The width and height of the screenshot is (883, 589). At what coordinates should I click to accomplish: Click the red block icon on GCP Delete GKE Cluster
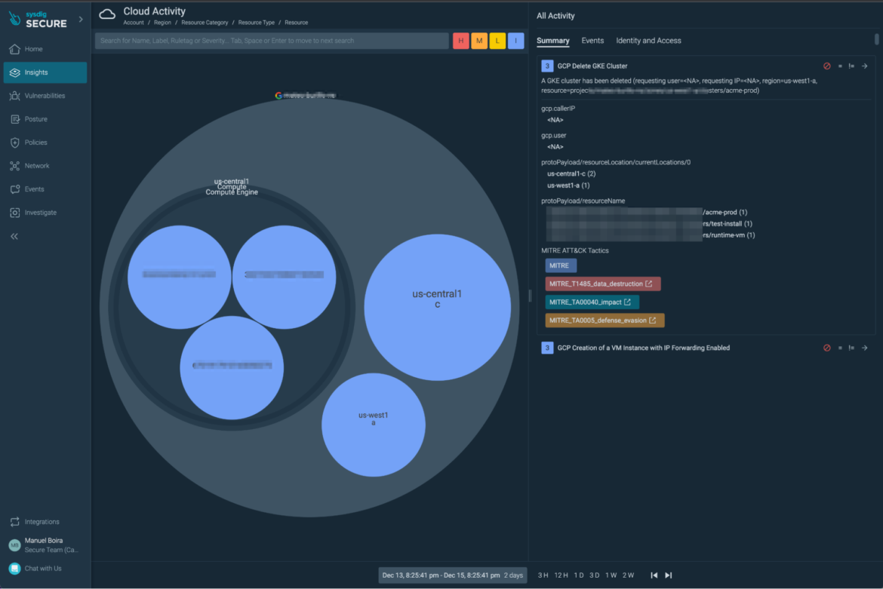(x=827, y=66)
